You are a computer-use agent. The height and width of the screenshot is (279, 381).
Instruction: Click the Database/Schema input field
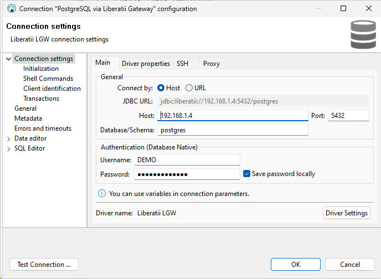[x=233, y=130]
